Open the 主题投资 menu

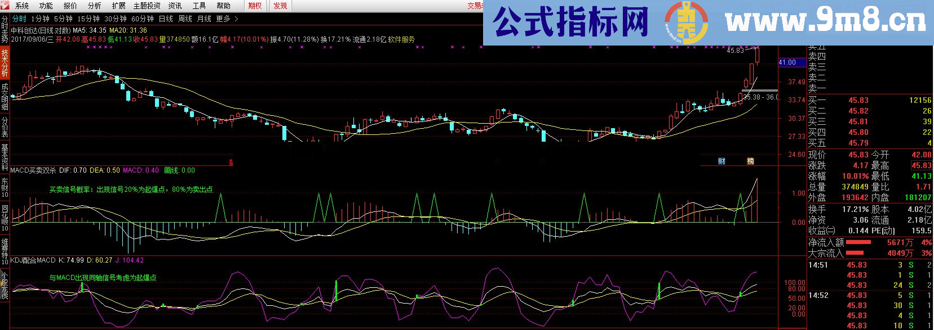pyautogui.click(x=147, y=6)
